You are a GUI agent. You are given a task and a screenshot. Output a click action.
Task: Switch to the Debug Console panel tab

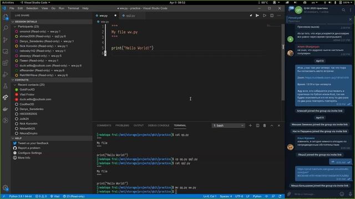tap(159, 125)
